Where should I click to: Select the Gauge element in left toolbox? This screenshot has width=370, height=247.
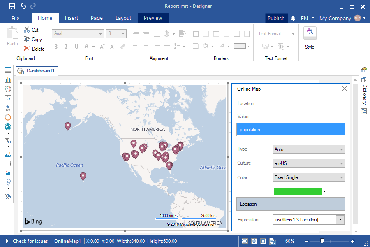8,89
